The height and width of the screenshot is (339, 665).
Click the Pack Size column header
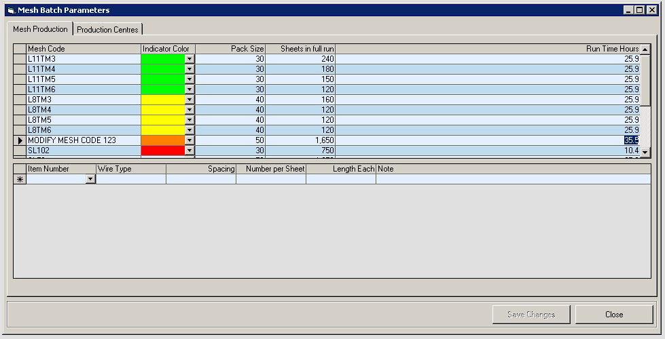(230, 49)
